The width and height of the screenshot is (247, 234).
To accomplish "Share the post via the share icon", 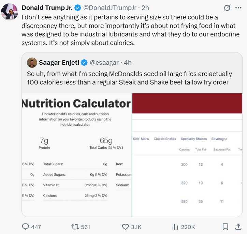I will (x=238, y=227).
